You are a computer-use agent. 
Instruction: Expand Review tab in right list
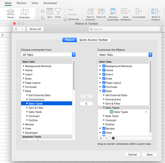tap(100, 128)
